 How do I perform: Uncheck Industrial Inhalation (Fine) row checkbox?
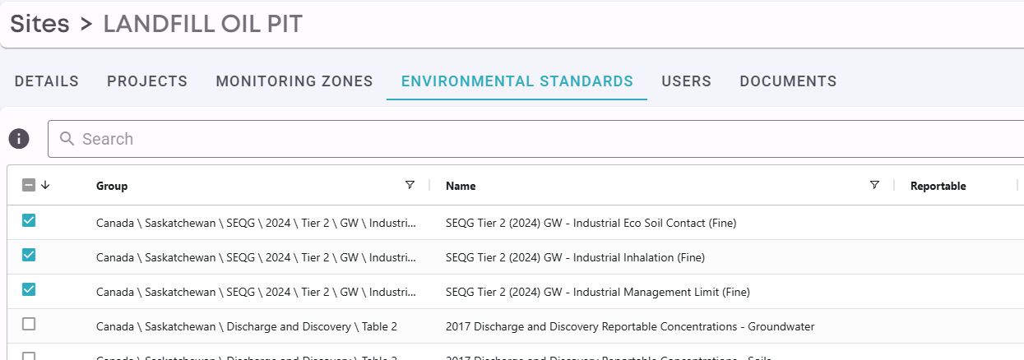[x=29, y=255]
